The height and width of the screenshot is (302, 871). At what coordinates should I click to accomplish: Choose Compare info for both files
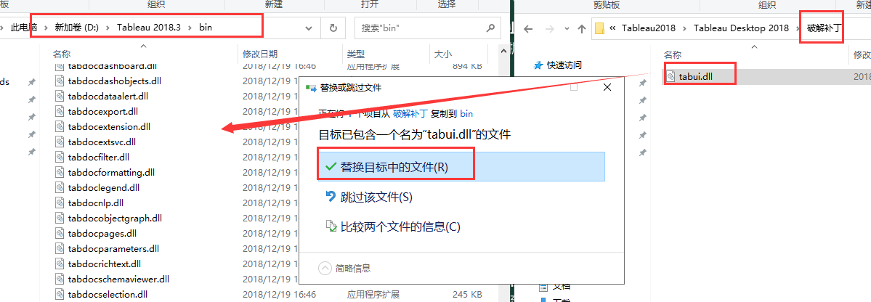coord(400,226)
